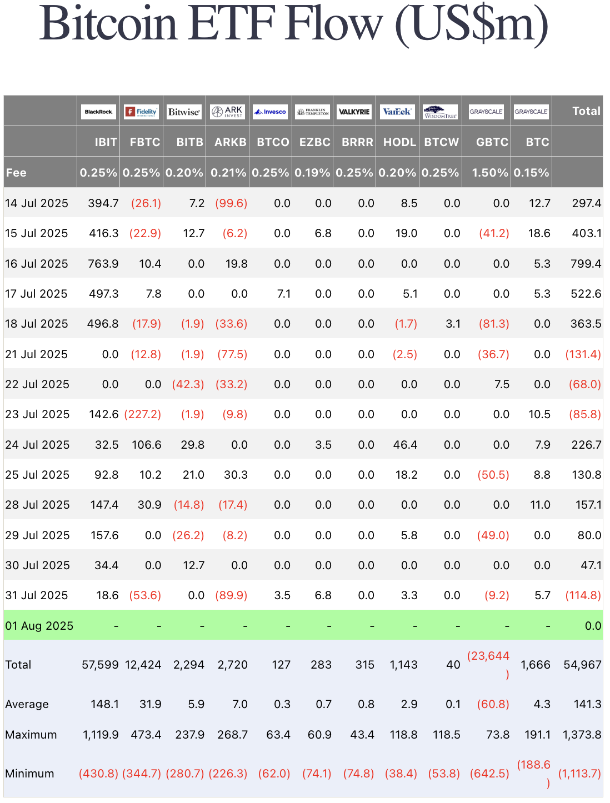This screenshot has height=803, width=610.
Task: Click the 22 Jul 2025 date row
Action: pos(303,384)
